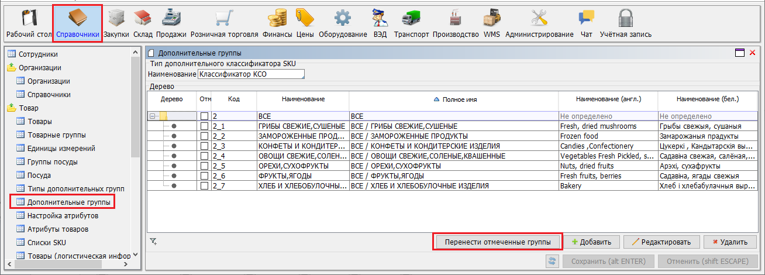Click the Добавить button
Image resolution: width=765 pixels, height=275 pixels.
click(x=591, y=242)
